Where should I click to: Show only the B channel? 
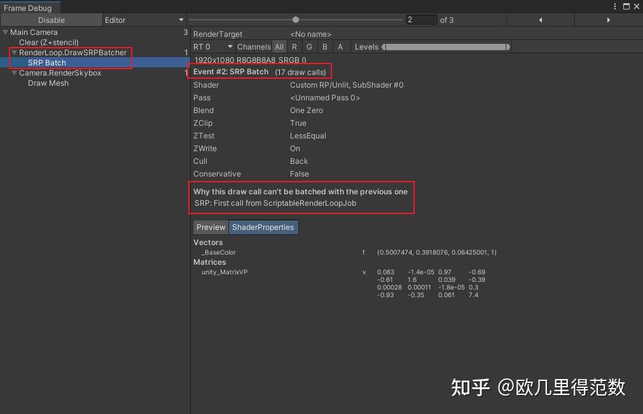click(x=324, y=46)
